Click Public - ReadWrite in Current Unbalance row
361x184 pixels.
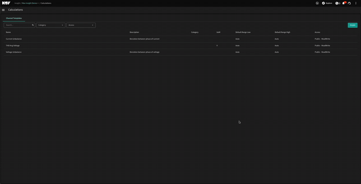point(322,39)
